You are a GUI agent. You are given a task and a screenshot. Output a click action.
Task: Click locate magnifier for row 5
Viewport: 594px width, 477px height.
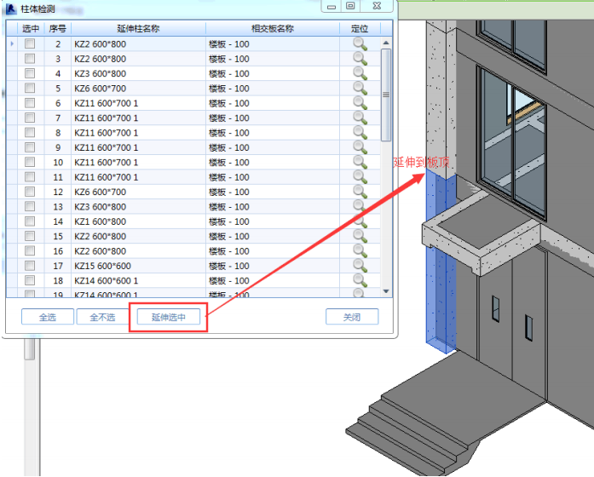pyautogui.click(x=360, y=89)
